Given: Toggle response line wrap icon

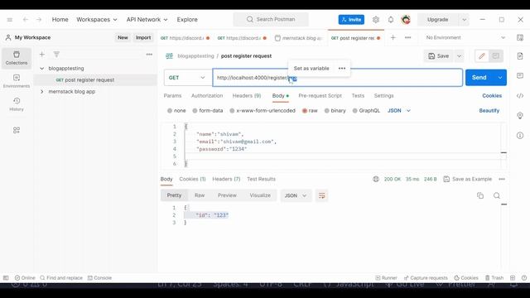Looking at the screenshot, I should click(321, 195).
